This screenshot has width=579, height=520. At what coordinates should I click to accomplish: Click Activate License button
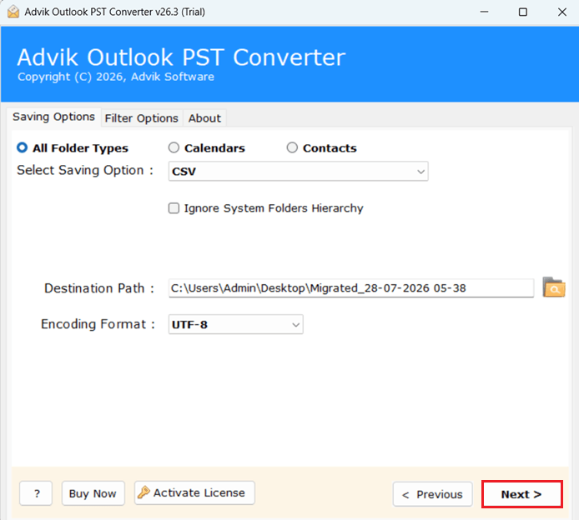click(194, 492)
